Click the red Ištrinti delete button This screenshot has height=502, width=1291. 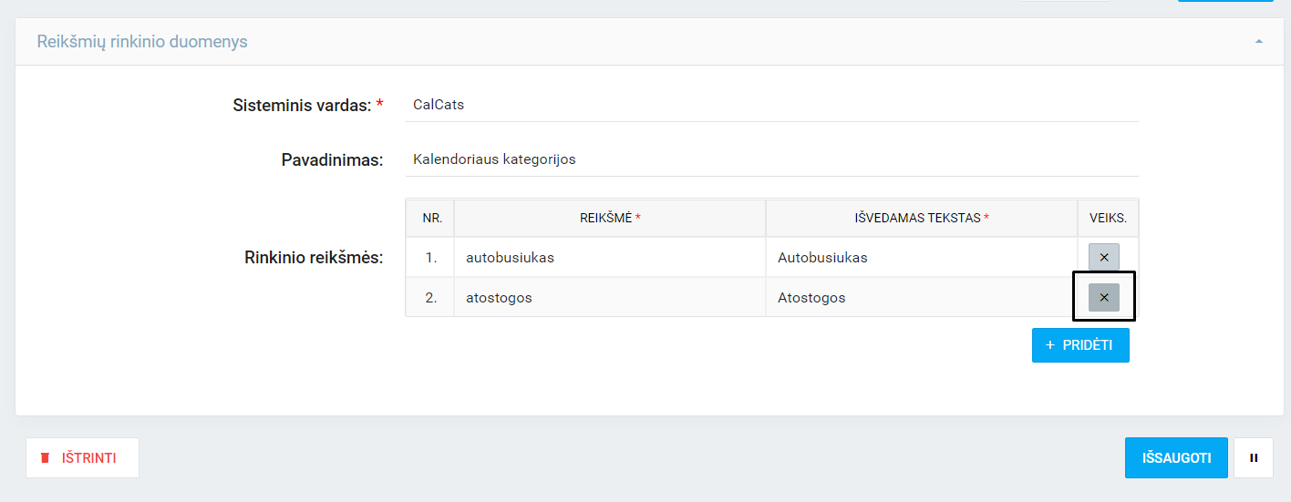(82, 458)
